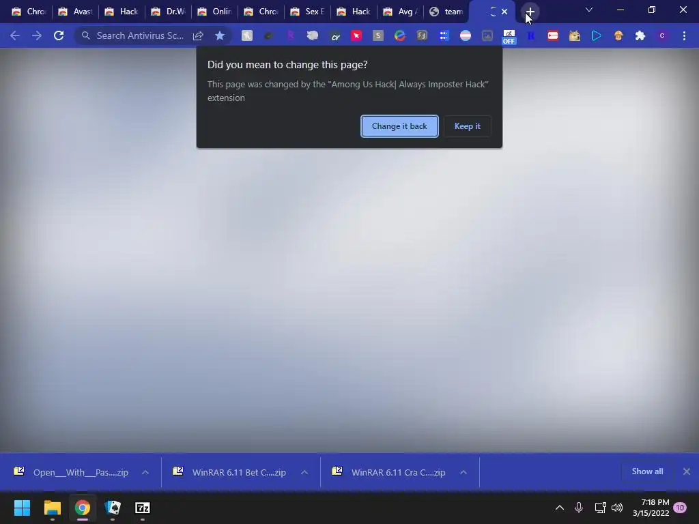Image resolution: width=699 pixels, height=524 pixels.
Task: Open the Windows Start menu
Action: 22,508
